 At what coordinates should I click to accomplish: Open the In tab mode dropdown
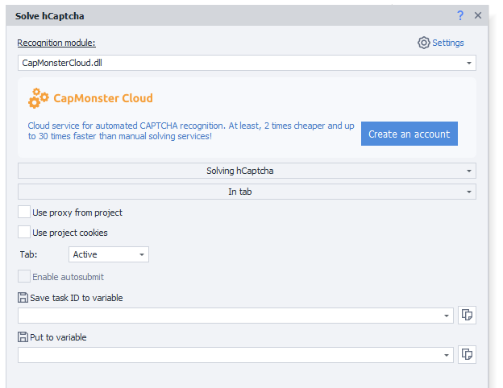point(468,192)
